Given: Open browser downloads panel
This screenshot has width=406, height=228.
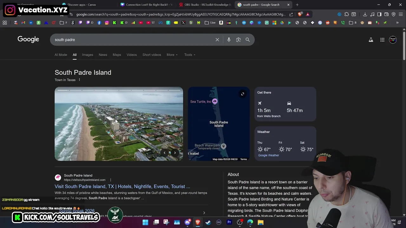Looking at the screenshot, I should [365, 14].
